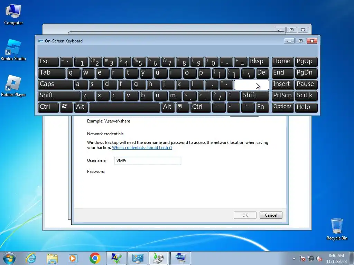Click the number 7 ampersand key

click(x=168, y=62)
